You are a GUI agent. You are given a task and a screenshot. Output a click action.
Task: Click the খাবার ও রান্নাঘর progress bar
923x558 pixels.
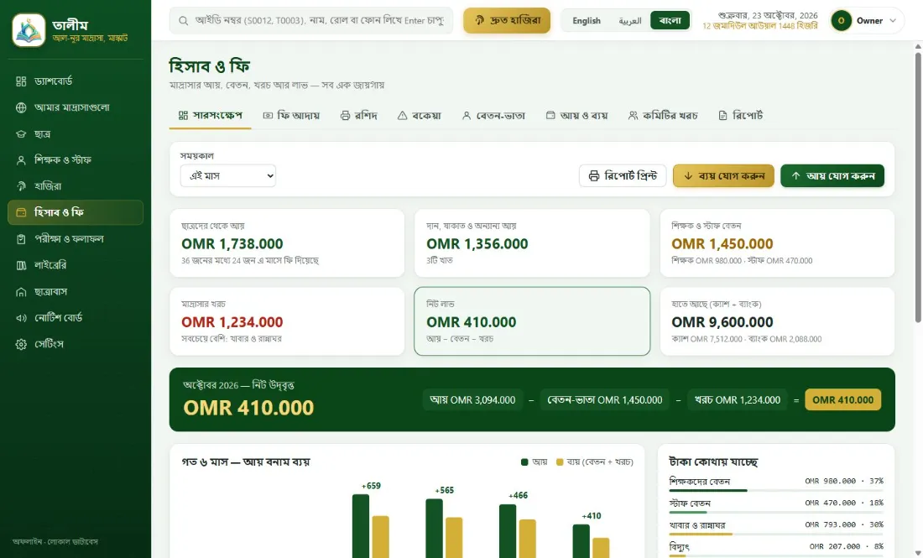pyautogui.click(x=776, y=534)
